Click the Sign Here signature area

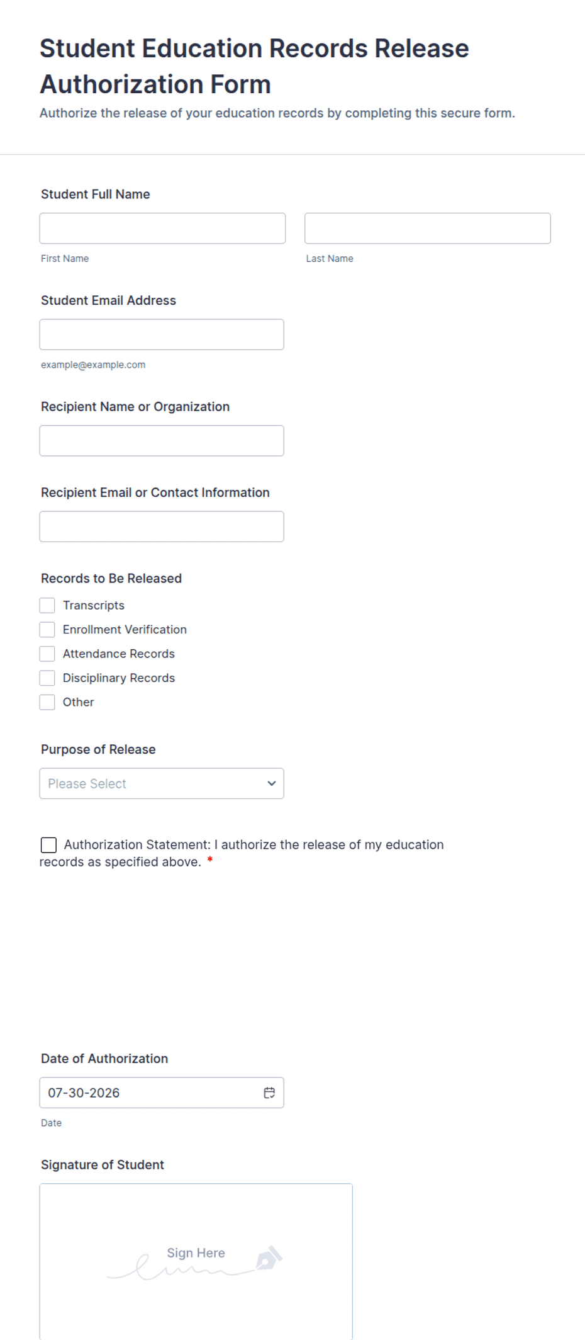click(196, 1261)
